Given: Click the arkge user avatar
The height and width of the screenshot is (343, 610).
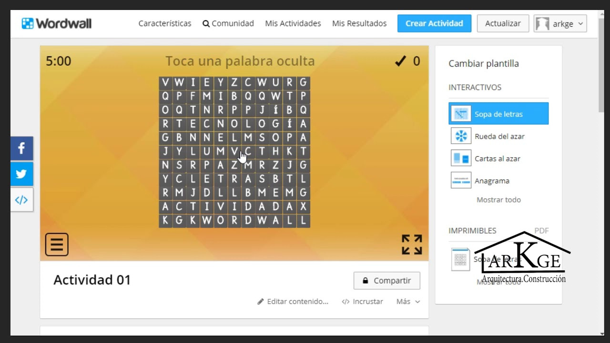Looking at the screenshot, I should (x=542, y=23).
